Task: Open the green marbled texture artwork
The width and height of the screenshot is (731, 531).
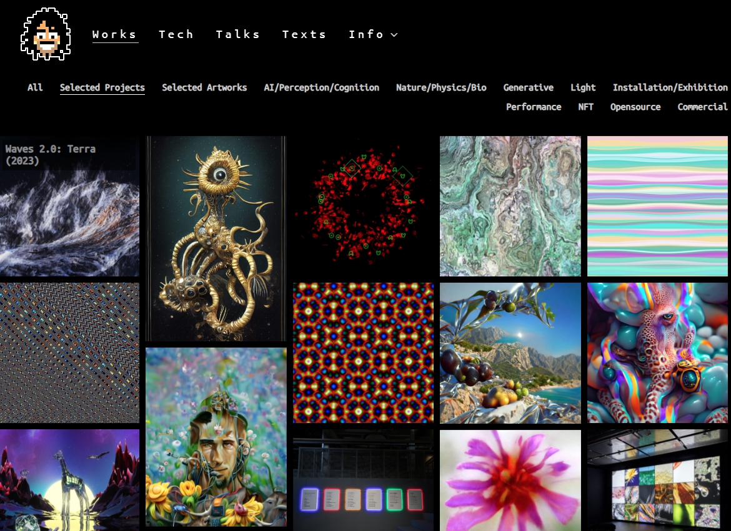Action: (x=510, y=207)
